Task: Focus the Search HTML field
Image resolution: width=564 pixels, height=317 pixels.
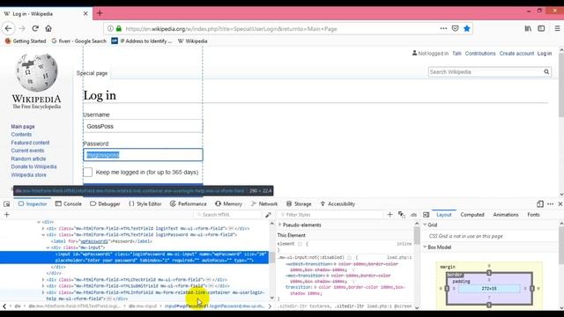Action: click(x=227, y=215)
